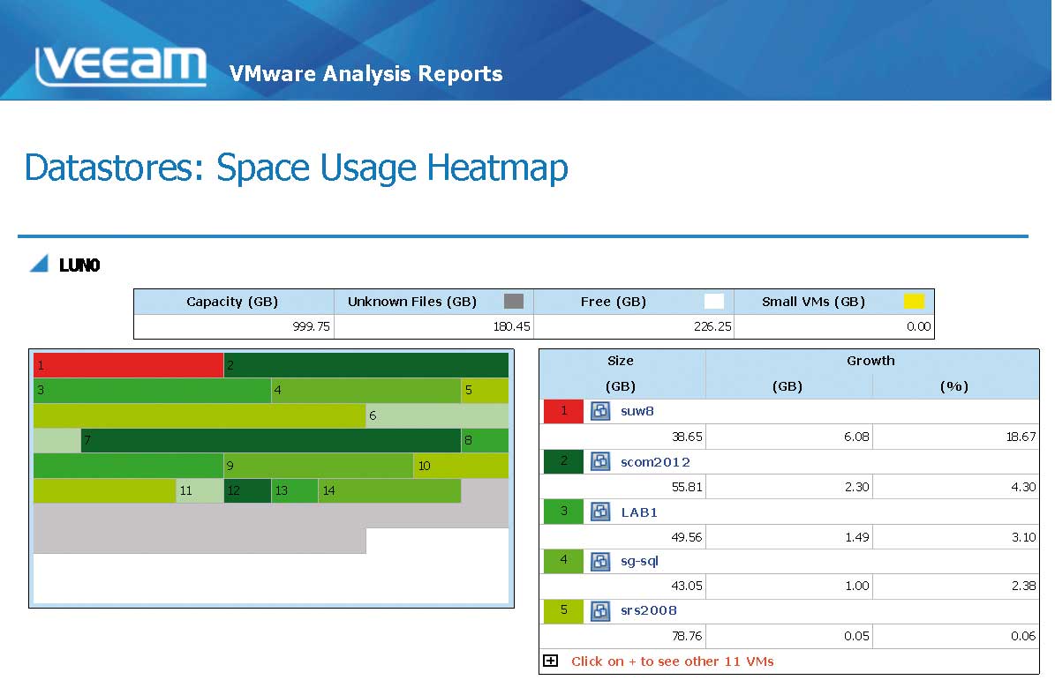1055x695 pixels.
Task: Click the VM icon beside scom2012
Action: (600, 461)
